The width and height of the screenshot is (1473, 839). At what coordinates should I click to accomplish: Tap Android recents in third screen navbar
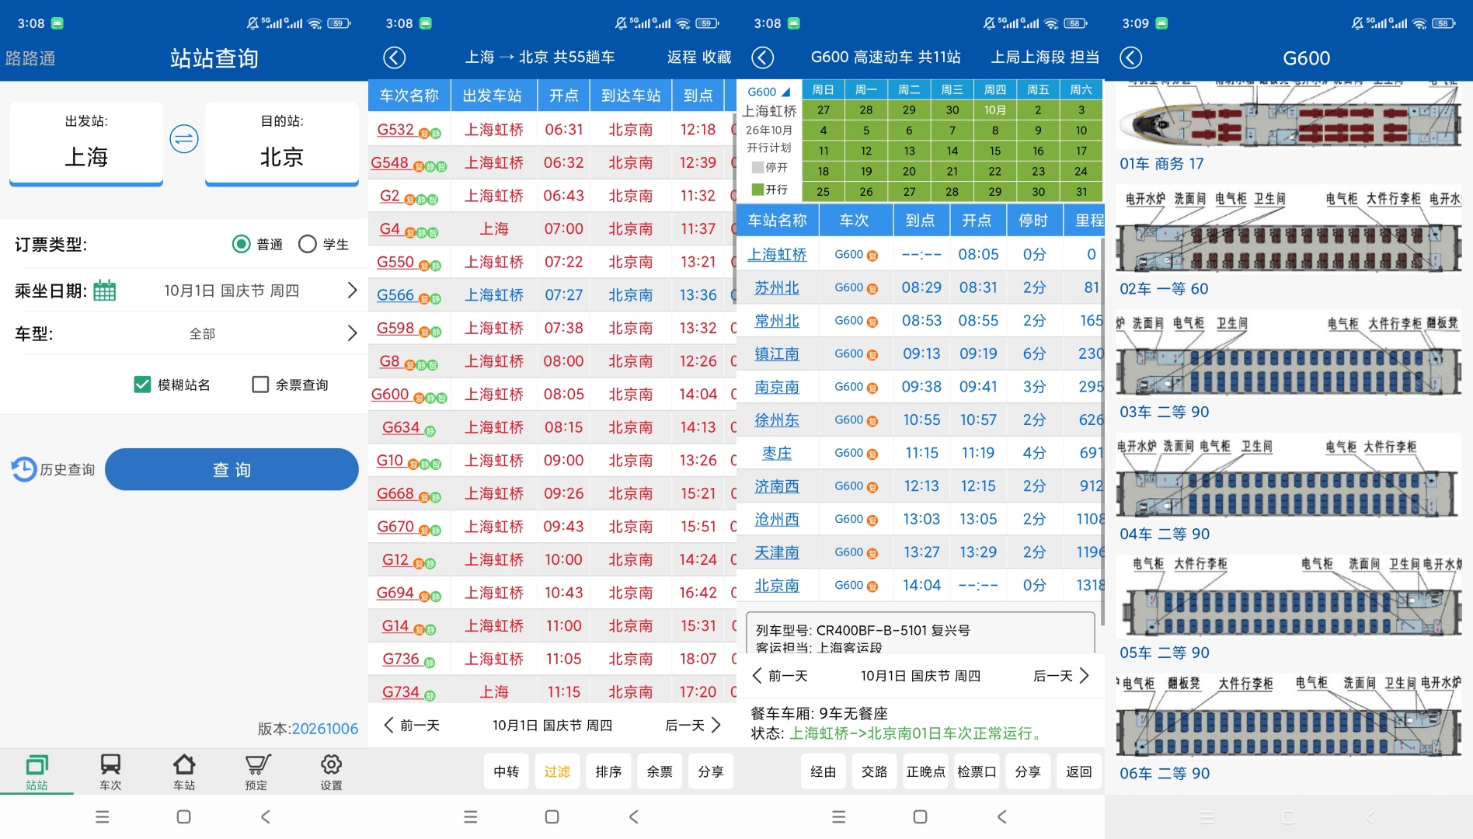click(838, 816)
